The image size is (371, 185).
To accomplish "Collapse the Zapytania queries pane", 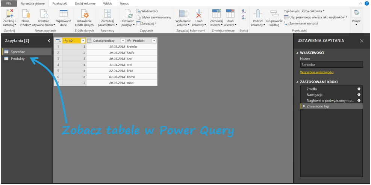I will click(48, 40).
